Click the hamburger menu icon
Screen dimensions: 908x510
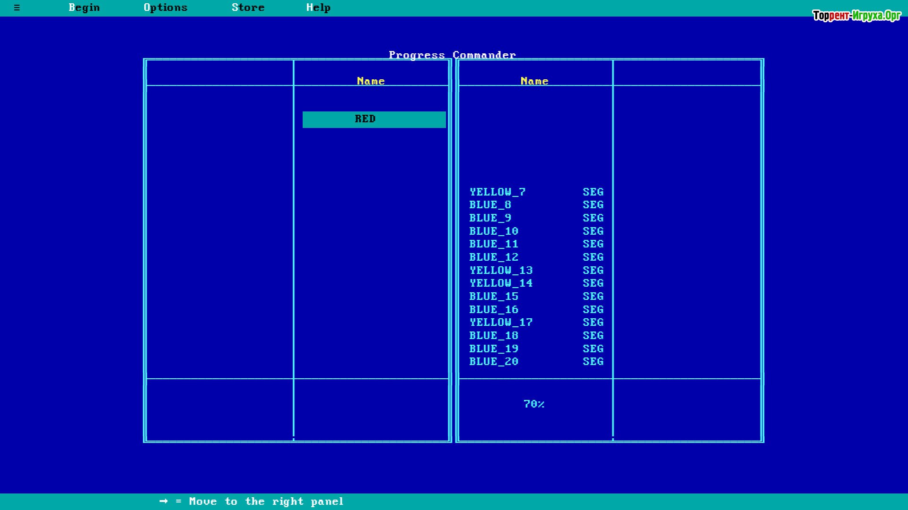pyautogui.click(x=17, y=8)
